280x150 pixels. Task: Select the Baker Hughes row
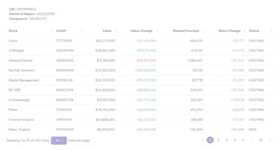(x=140, y=129)
